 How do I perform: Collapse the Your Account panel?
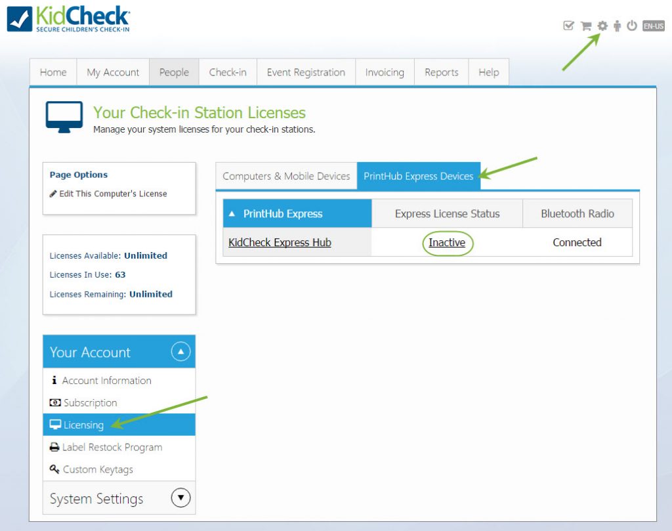pos(180,352)
